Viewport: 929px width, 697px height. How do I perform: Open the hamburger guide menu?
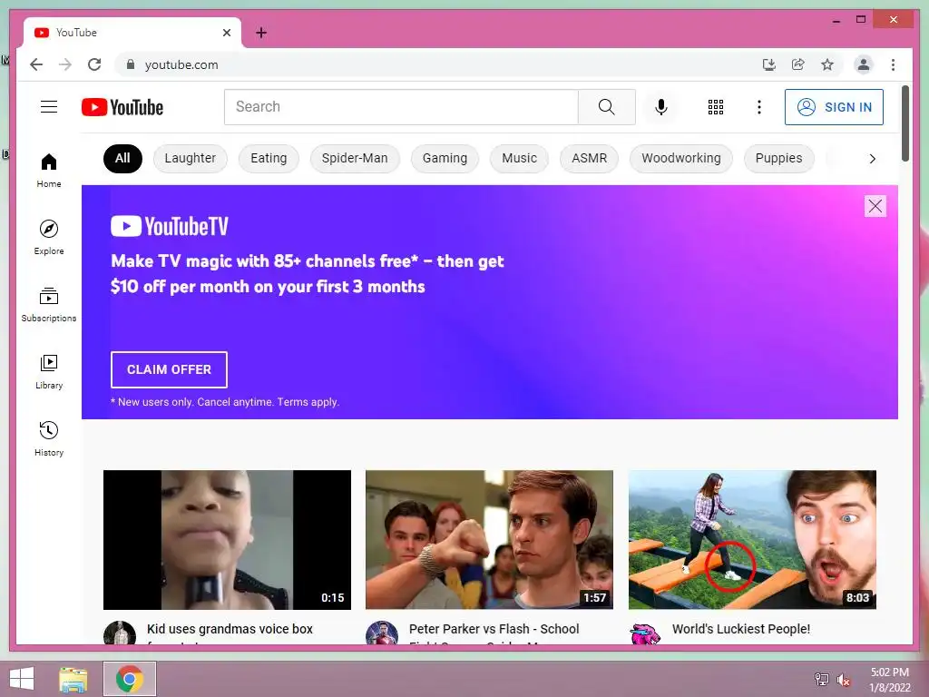point(49,107)
